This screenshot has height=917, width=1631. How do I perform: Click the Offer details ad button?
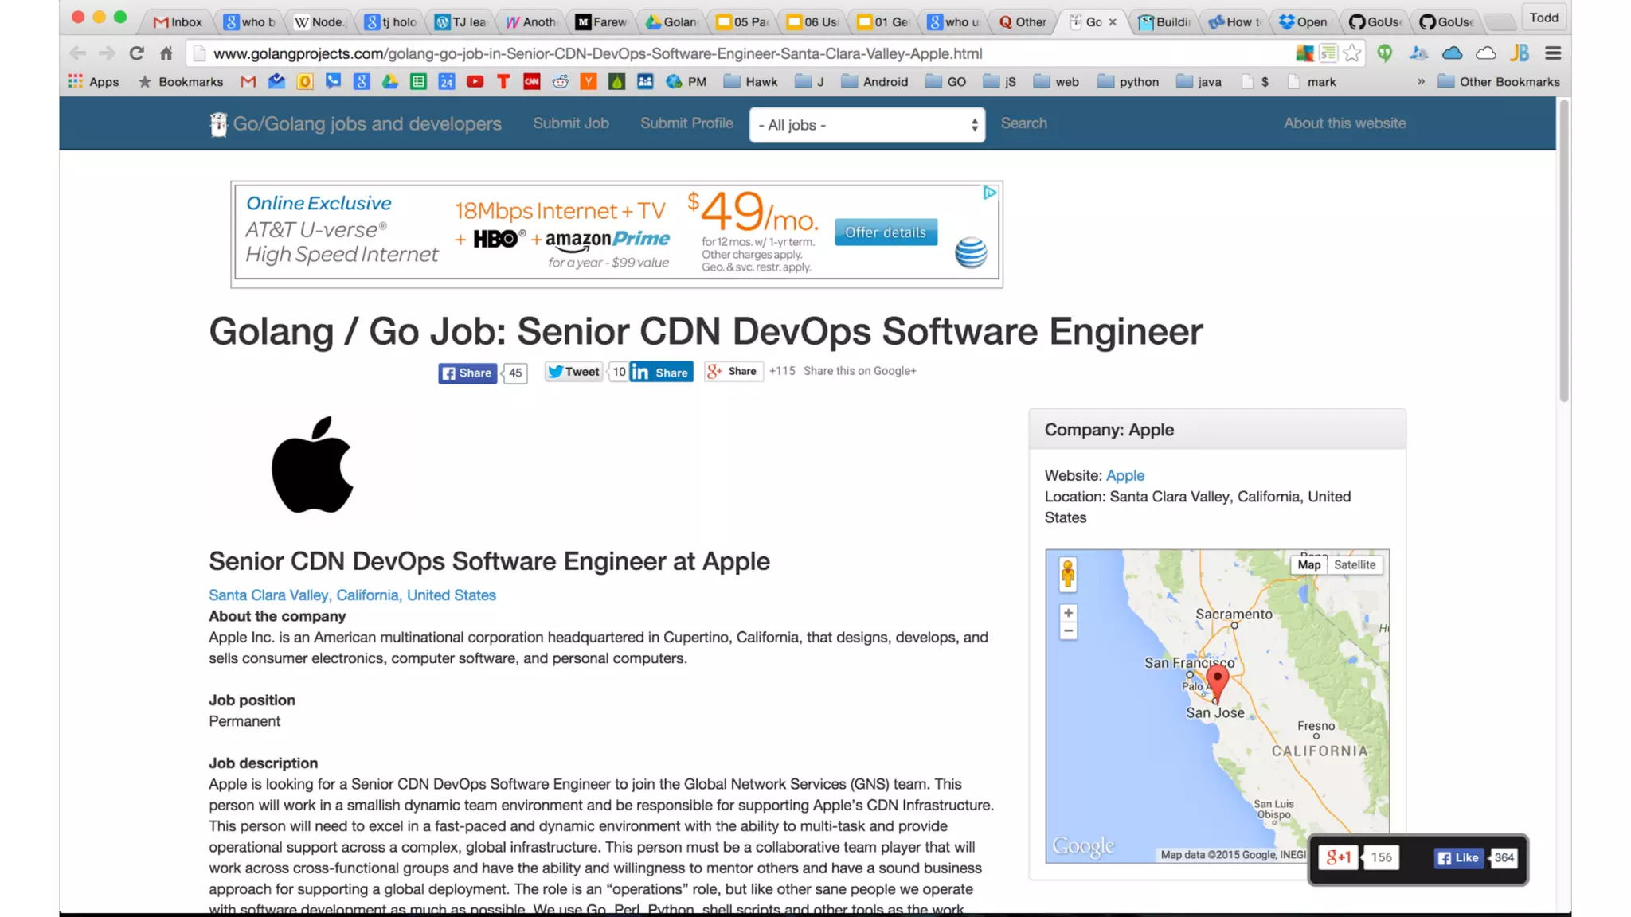tap(886, 232)
